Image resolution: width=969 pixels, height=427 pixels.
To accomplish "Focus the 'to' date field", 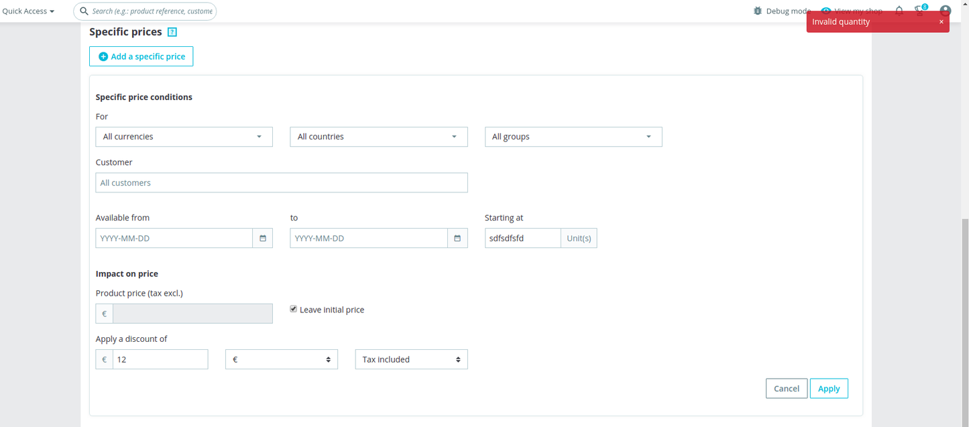I will [369, 238].
